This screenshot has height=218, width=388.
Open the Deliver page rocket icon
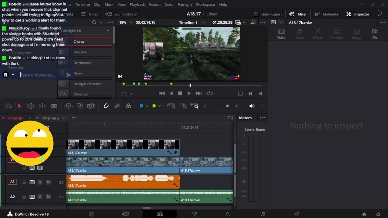point(297,214)
